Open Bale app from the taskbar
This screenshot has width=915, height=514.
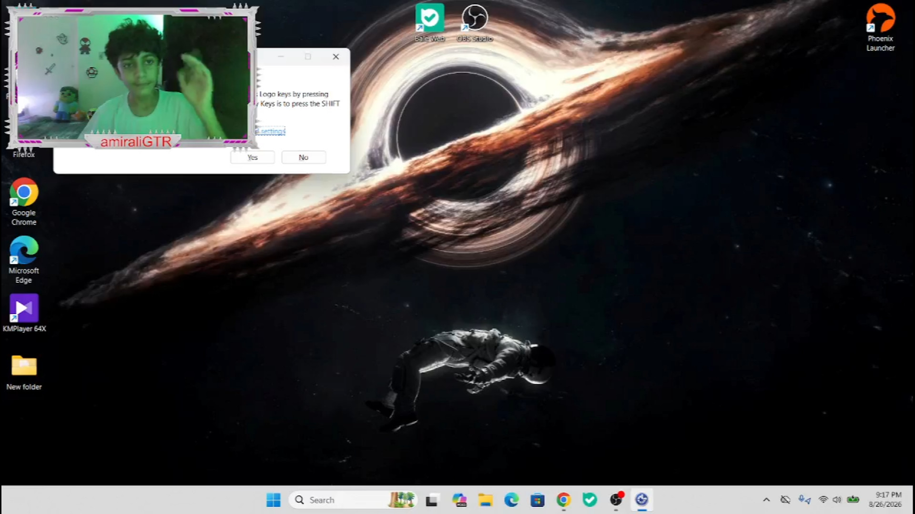[x=590, y=500]
